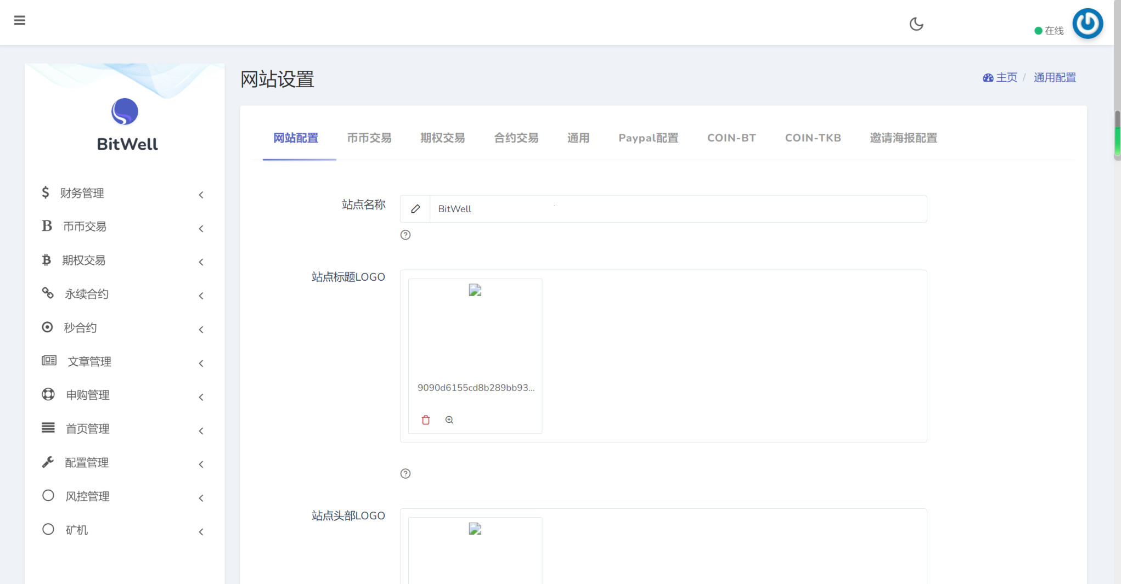
Task: Click the edit pencil beside 站点名称 input
Action: pos(415,209)
